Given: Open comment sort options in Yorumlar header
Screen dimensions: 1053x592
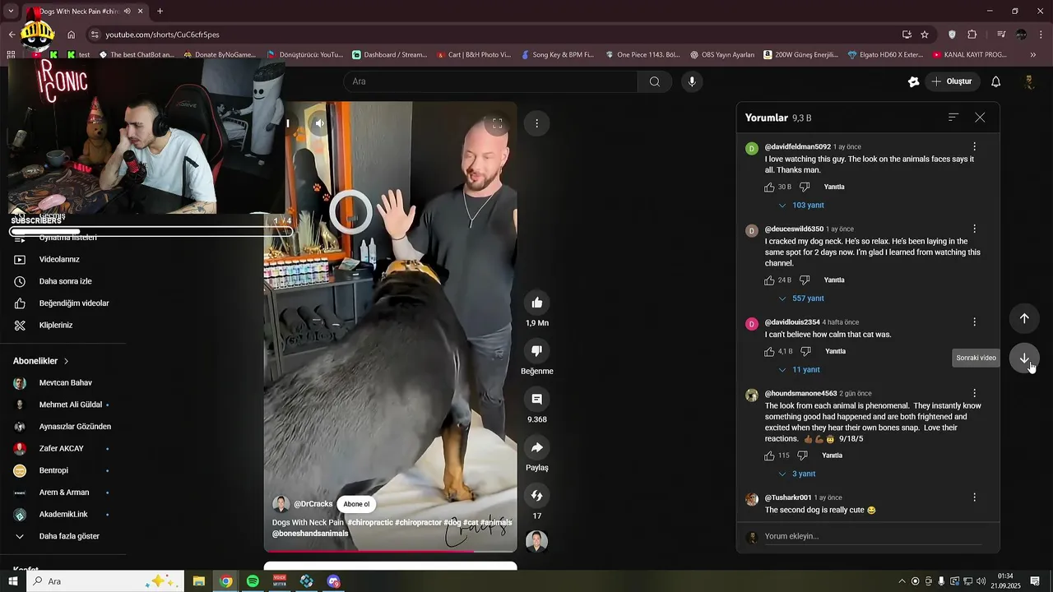Looking at the screenshot, I should tap(953, 118).
